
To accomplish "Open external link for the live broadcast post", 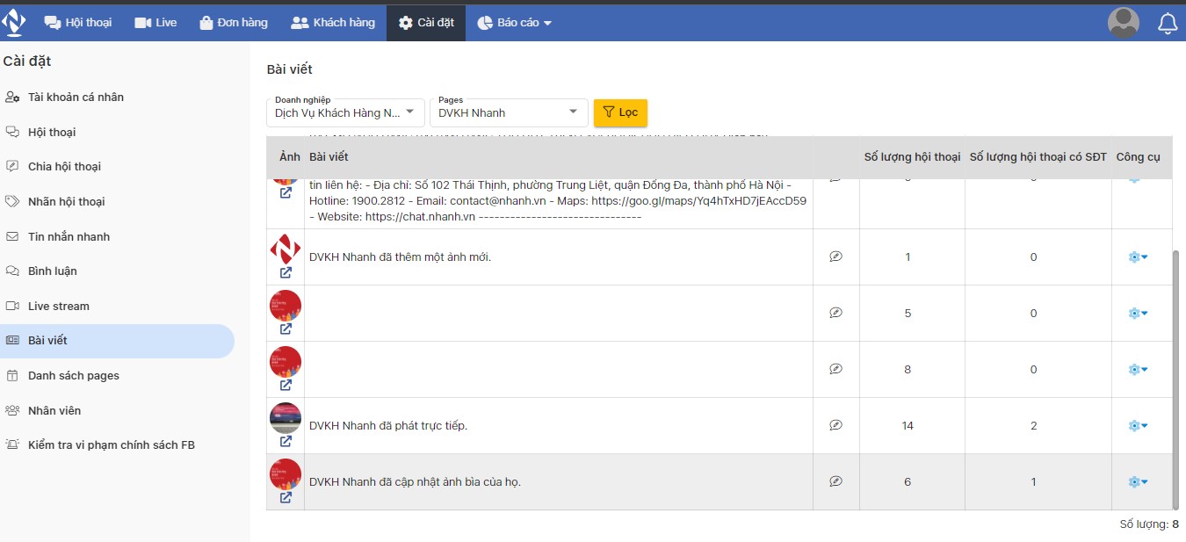I will pos(286,442).
